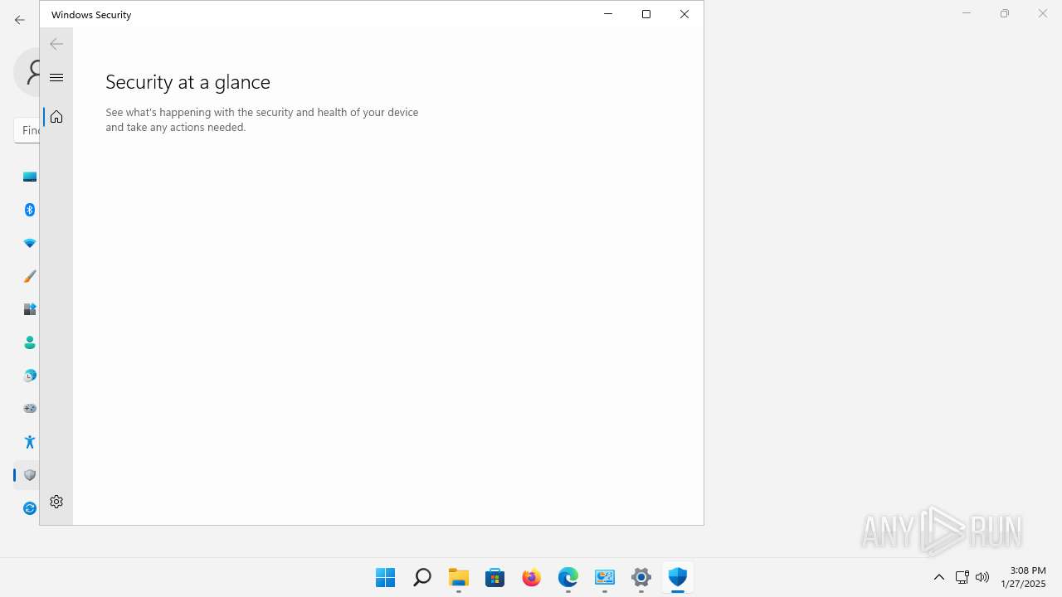Image resolution: width=1062 pixels, height=597 pixels.
Task: Open the volume icon in system tray
Action: [x=982, y=577]
